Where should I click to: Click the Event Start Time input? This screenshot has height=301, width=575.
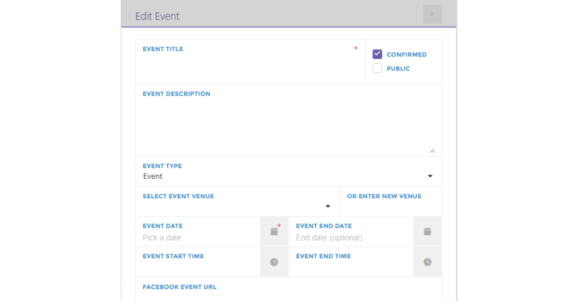click(198, 262)
